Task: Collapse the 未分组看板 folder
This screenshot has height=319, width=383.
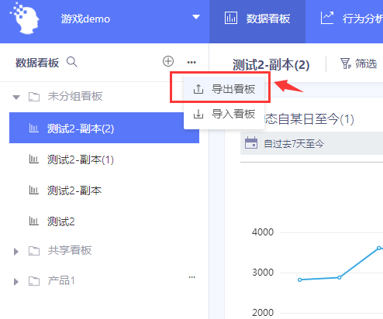Action: point(16,98)
